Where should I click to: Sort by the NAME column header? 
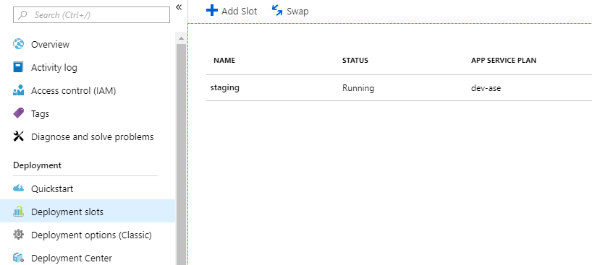tap(224, 61)
